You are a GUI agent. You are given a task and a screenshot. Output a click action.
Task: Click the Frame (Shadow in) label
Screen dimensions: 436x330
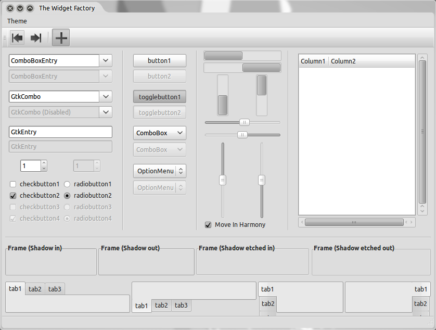click(35, 248)
